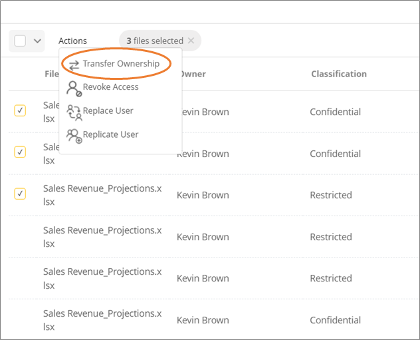Click the Replace User swap icon
The width and height of the screenshot is (420, 340).
(74, 112)
